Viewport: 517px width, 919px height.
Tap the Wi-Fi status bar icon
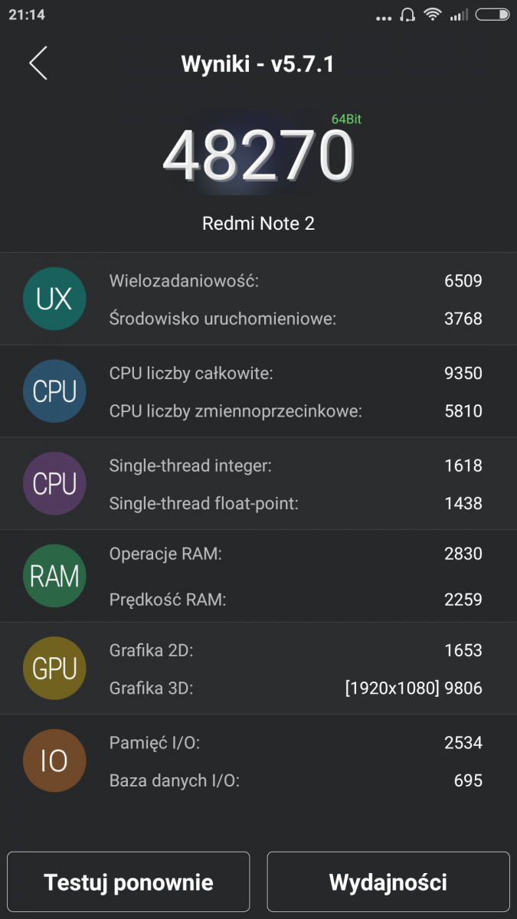click(x=433, y=15)
